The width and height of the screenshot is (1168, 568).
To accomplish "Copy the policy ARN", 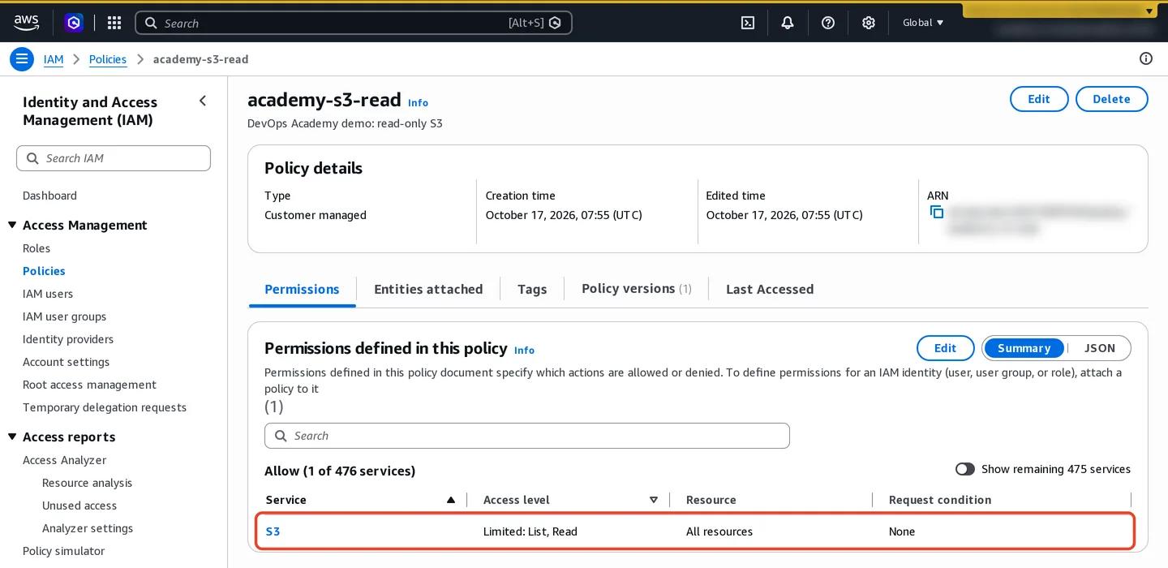I will point(937,212).
